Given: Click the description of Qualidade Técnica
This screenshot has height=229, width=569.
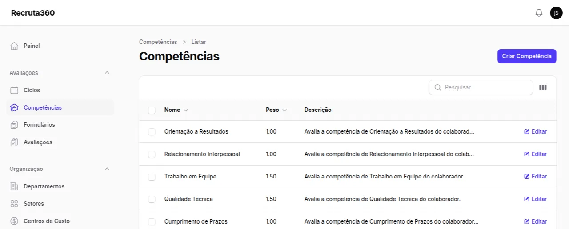Looking at the screenshot, I should point(382,199).
